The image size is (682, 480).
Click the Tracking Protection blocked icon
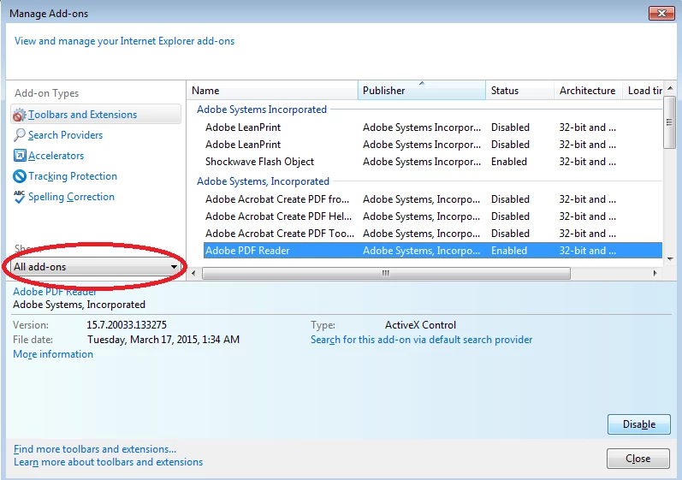[20, 176]
